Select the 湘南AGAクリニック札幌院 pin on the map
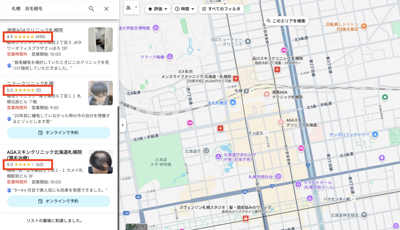This screenshot has width=400, height=230. pyautogui.click(x=267, y=94)
